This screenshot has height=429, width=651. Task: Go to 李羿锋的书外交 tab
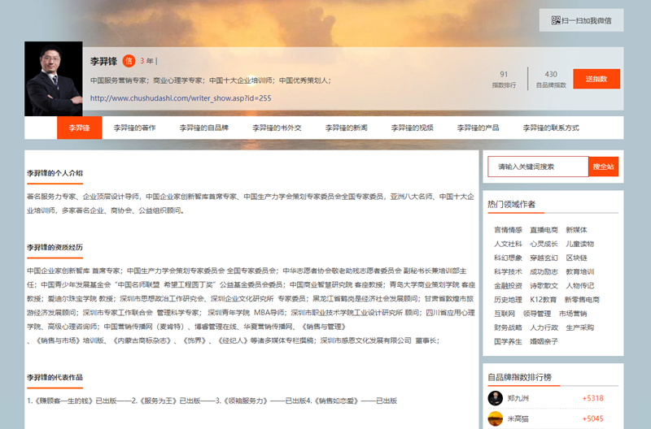click(277, 128)
